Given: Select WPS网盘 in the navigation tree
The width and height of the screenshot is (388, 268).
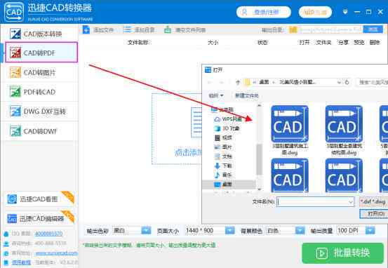Looking at the screenshot, I should pos(228,119).
